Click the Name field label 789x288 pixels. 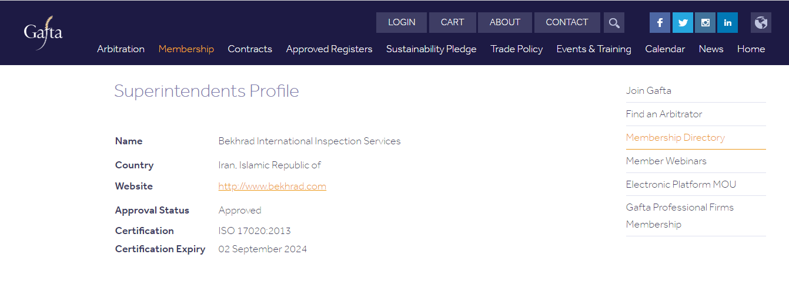click(x=129, y=141)
